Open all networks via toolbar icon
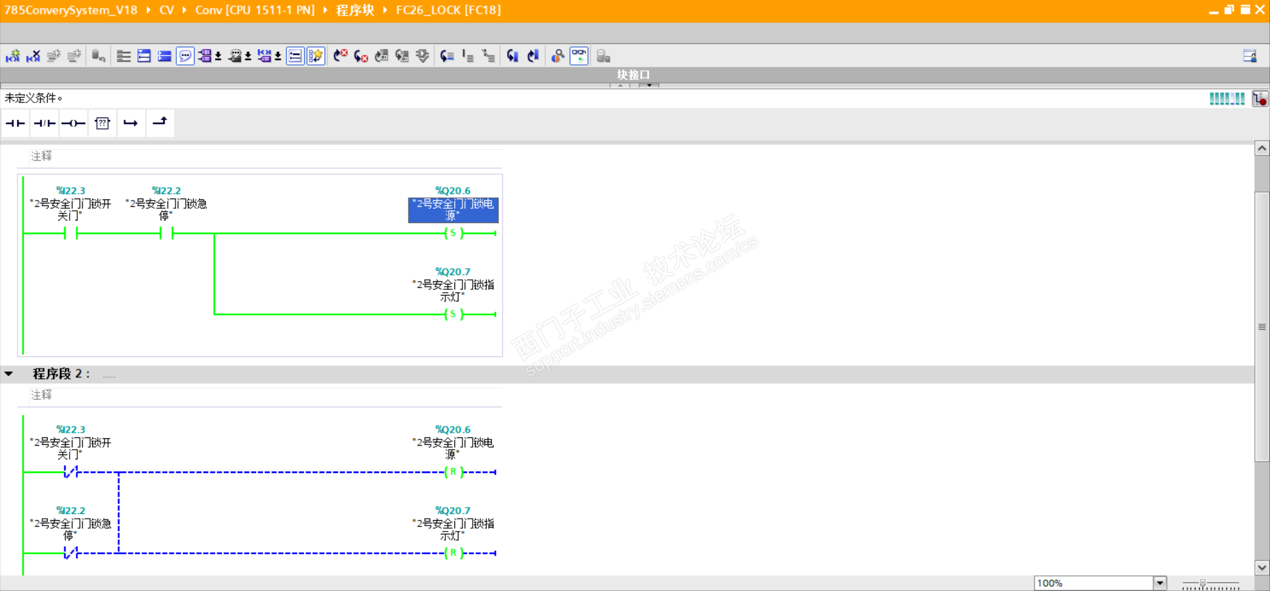This screenshot has height=591, width=1270. 144,56
